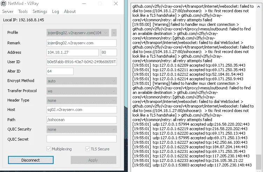The image size is (263, 172).
Task: Toggle the TLS Secure checkbox
Action: (x=88, y=149)
